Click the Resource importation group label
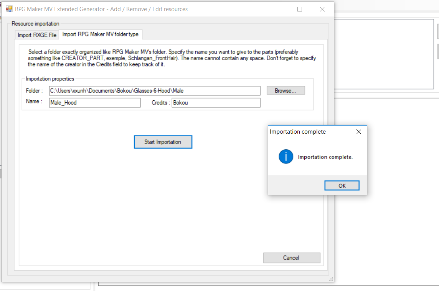439x291 pixels. click(x=35, y=24)
